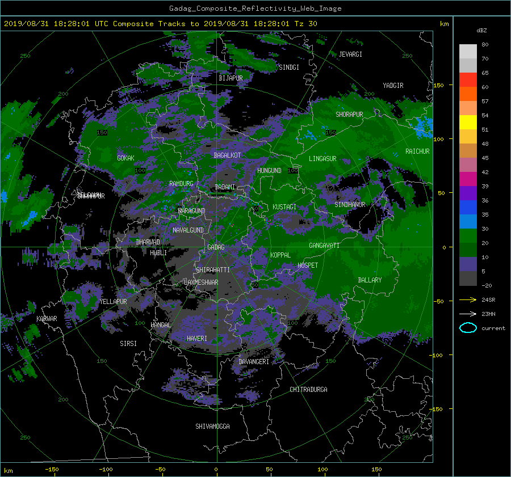The width and height of the screenshot is (511, 477).
Task: Click the RAICHUR city label
Action: (417, 151)
